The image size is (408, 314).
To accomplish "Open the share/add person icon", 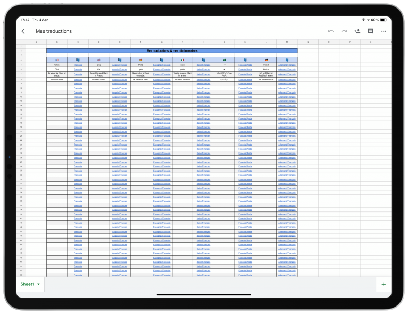I will coord(357,31).
